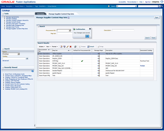Click the speech bubble icon beside CVRQST01

[x=162, y=2]
